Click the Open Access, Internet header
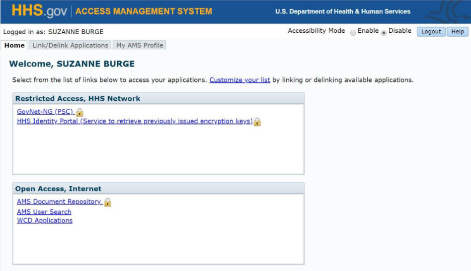471x271 pixels. [x=158, y=189]
